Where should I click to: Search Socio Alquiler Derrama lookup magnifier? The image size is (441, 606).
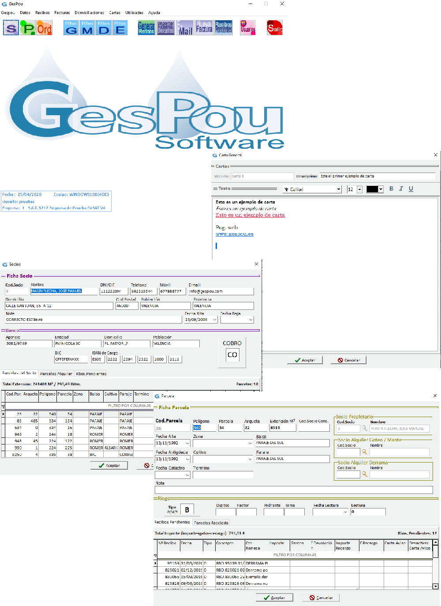365,474
